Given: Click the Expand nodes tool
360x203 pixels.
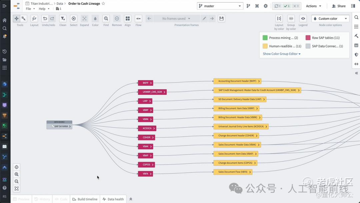Looking at the screenshot, I should pyautogui.click(x=84, y=19).
